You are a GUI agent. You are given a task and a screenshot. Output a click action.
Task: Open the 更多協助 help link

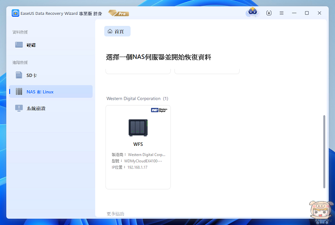116,213
